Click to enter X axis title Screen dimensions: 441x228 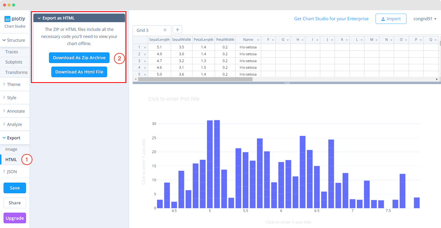point(288,222)
